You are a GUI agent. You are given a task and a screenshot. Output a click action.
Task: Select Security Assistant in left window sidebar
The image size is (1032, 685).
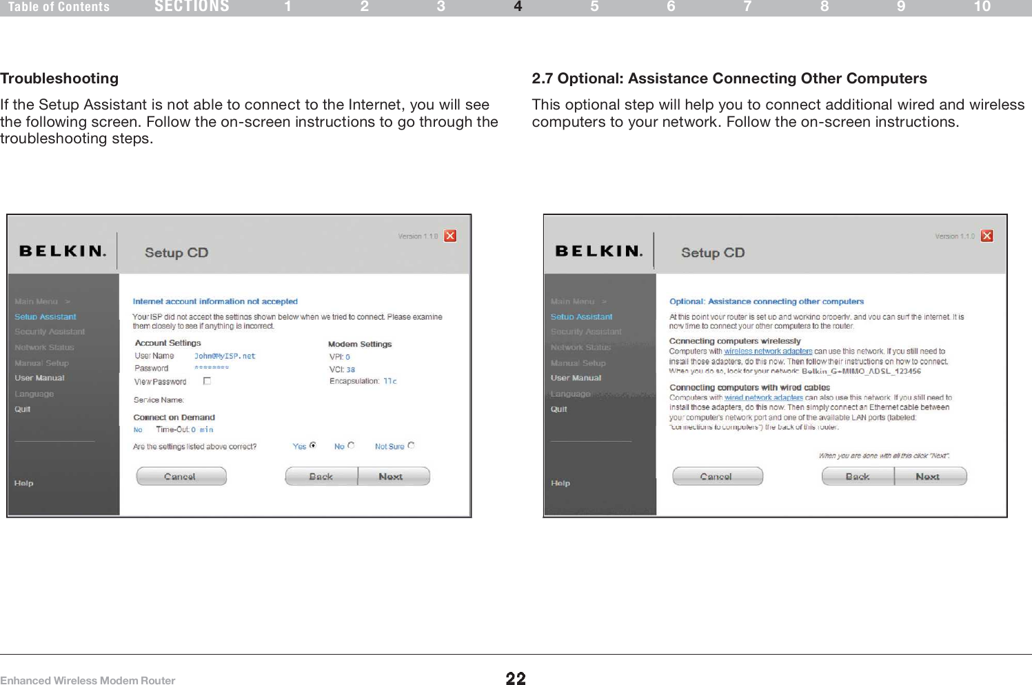(x=50, y=332)
